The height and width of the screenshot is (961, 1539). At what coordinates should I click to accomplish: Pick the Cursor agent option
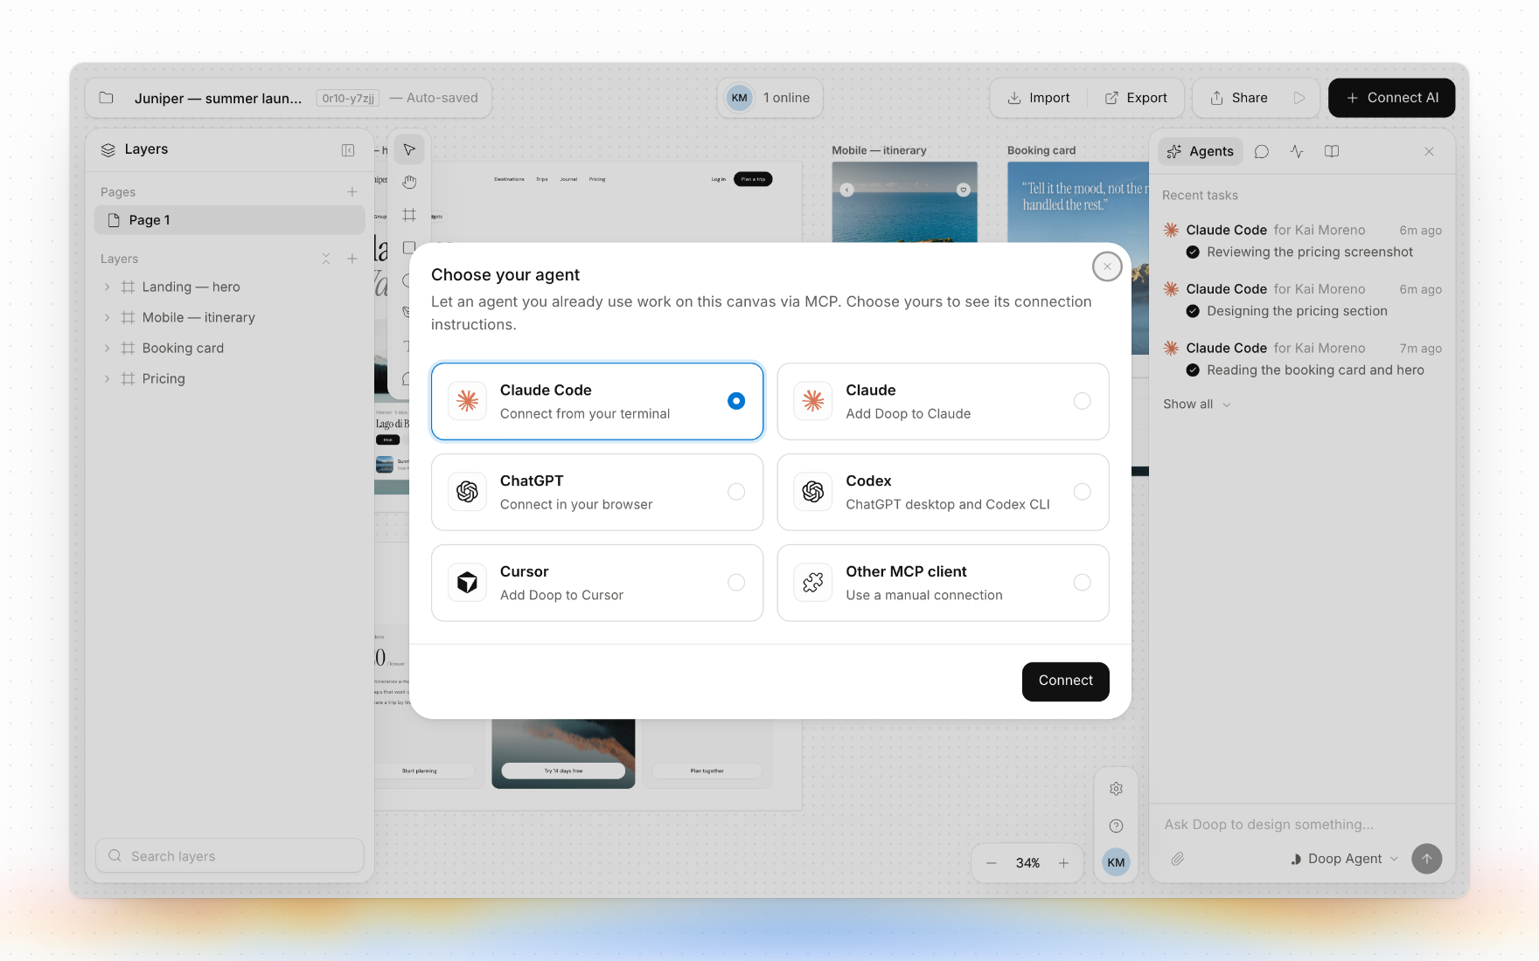(597, 583)
